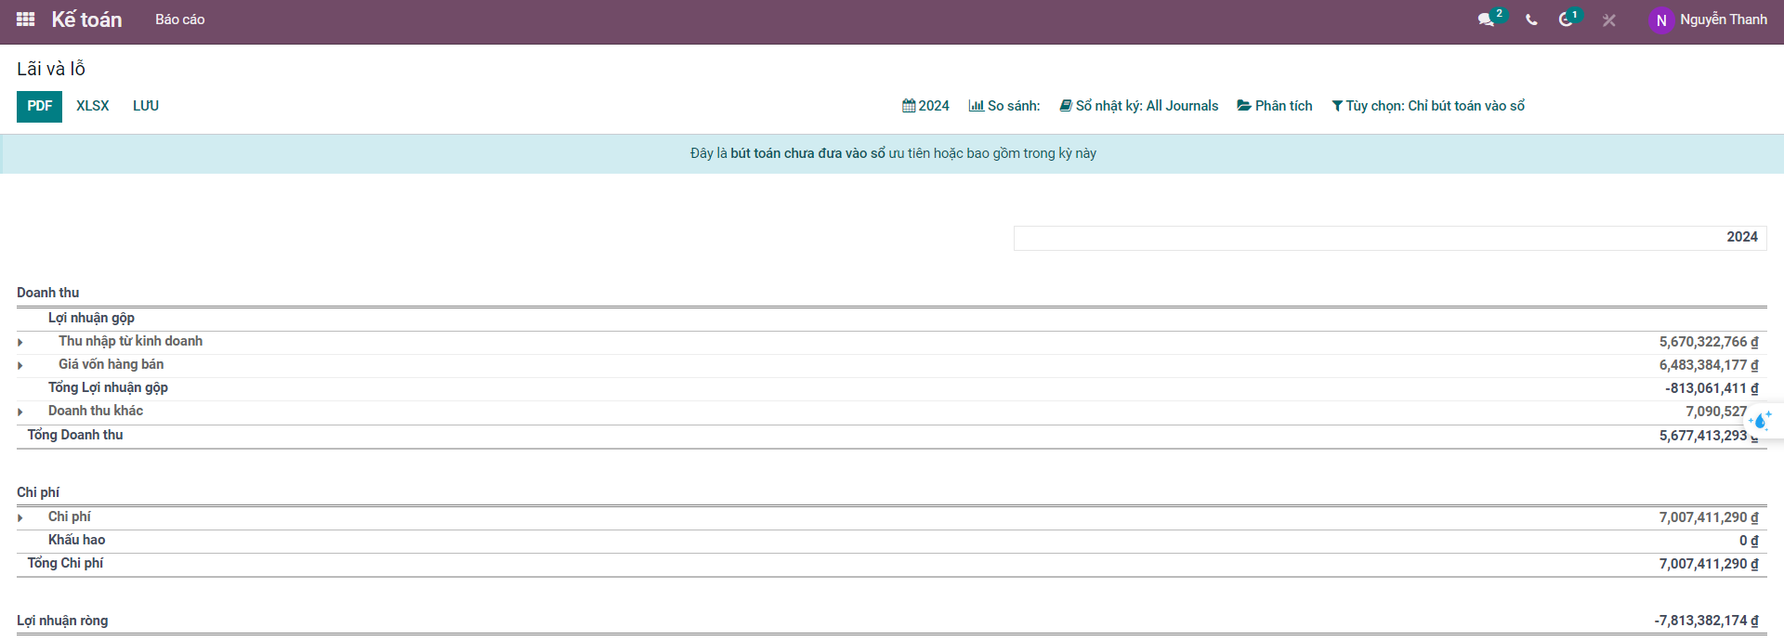Open the chat messages icon
The height and width of the screenshot is (641, 1784).
1486,20
